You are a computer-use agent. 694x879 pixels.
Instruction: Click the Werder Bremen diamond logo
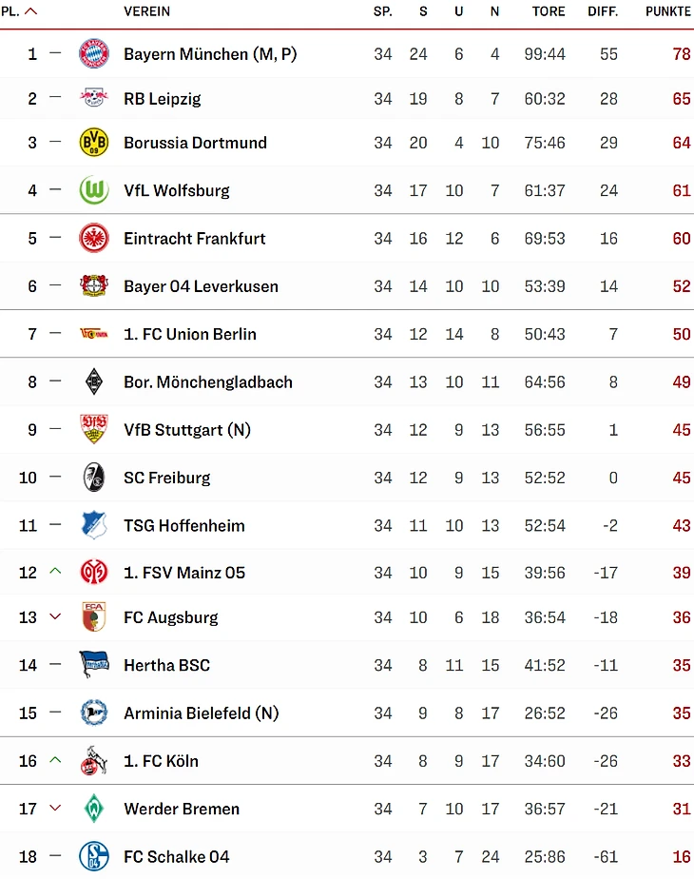94,809
